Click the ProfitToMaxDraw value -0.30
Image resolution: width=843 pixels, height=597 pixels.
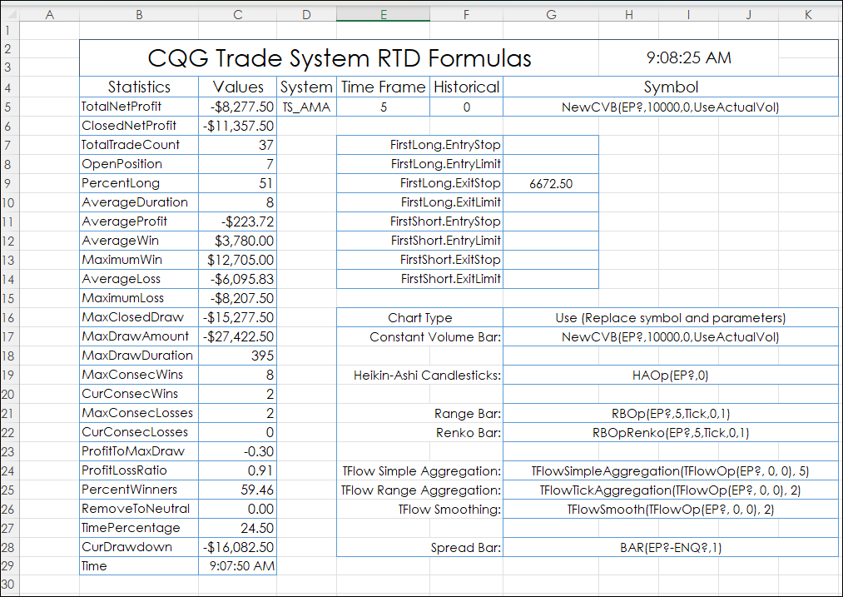click(238, 452)
